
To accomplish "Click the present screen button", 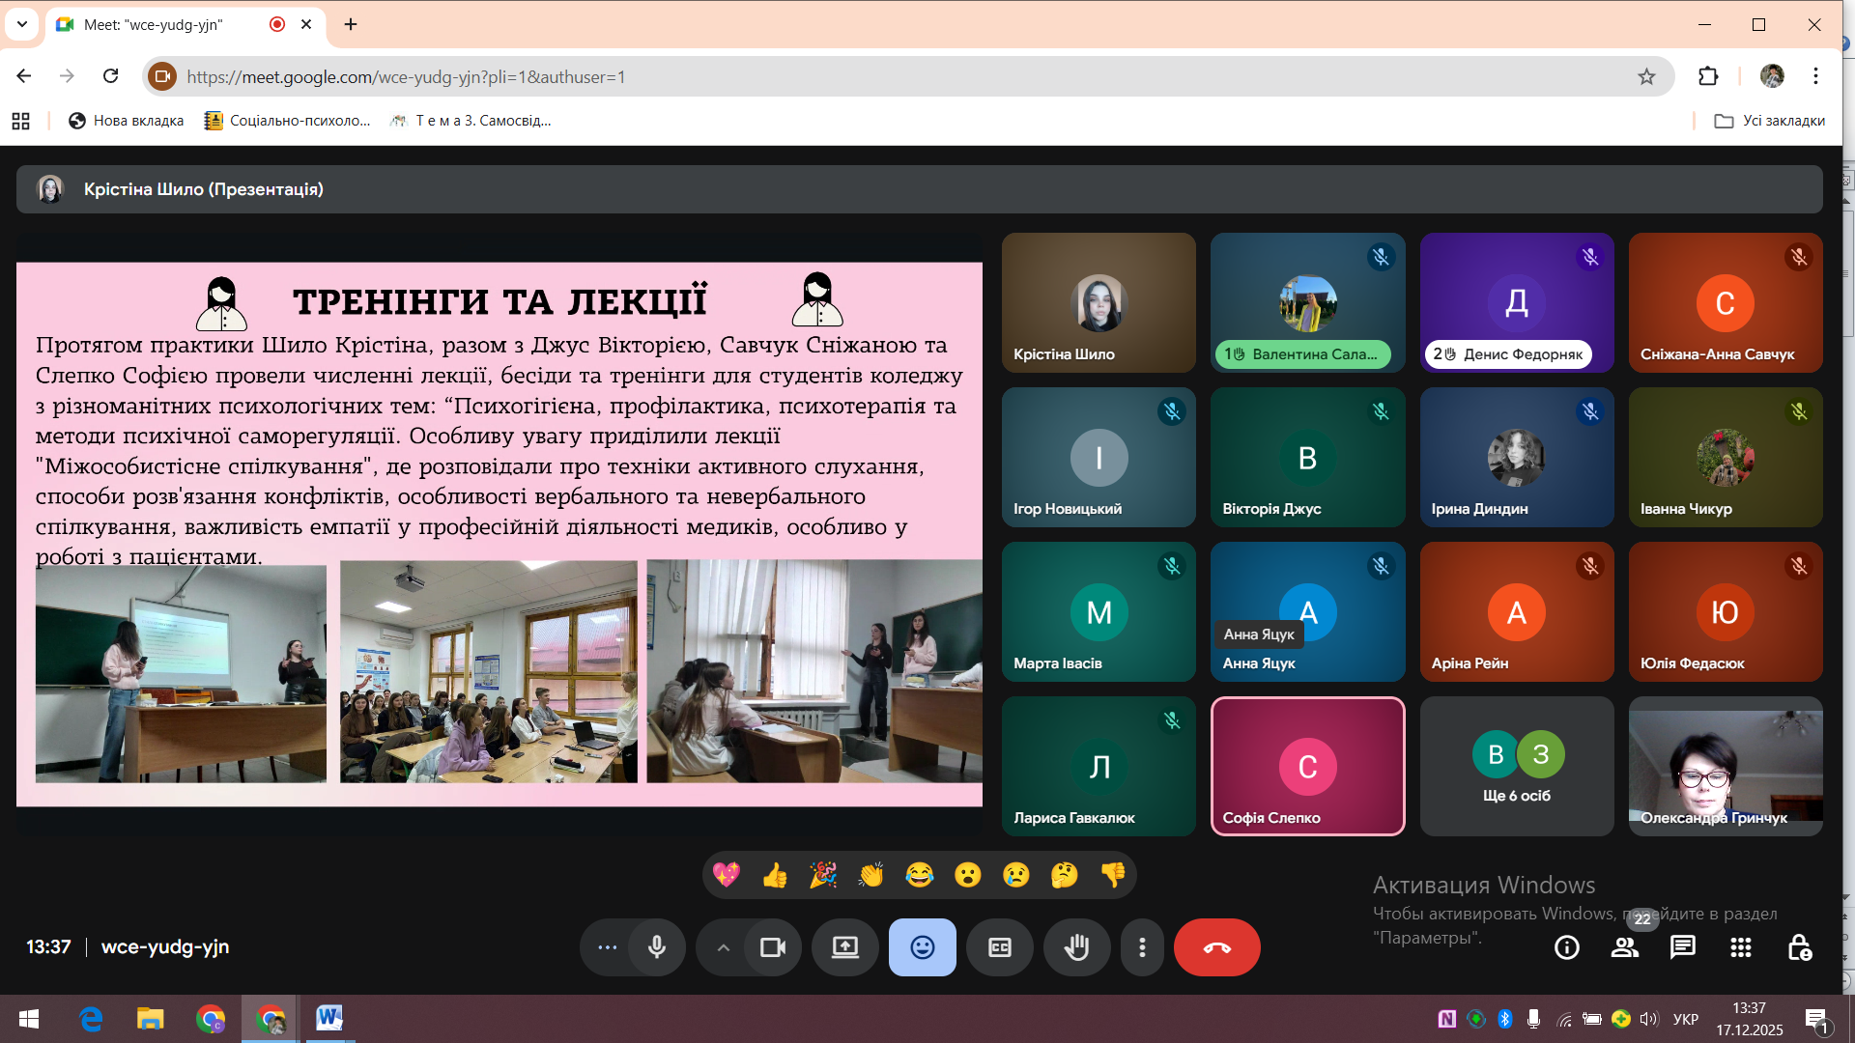I will pyautogui.click(x=845, y=947).
